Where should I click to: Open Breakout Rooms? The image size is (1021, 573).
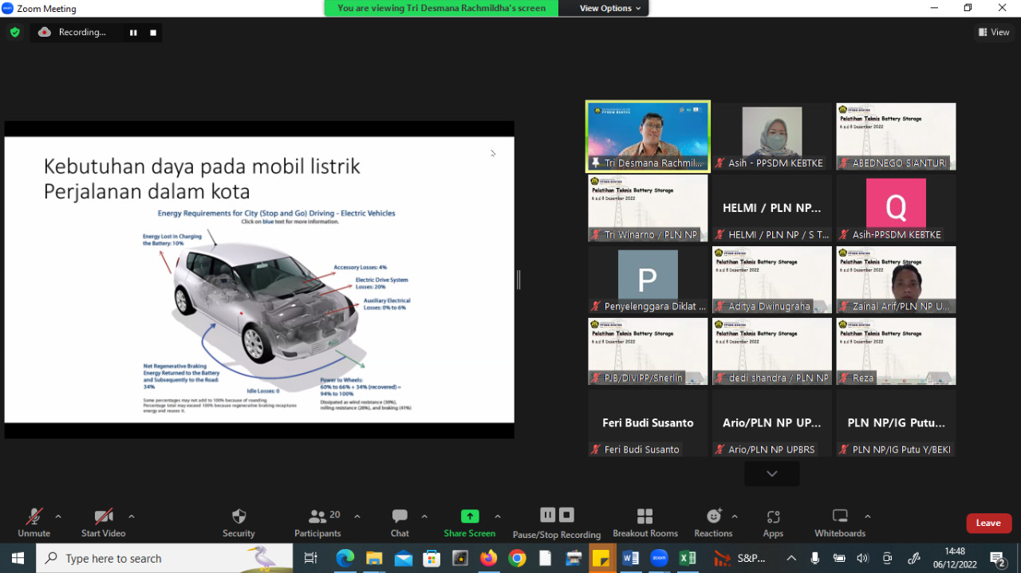click(645, 522)
